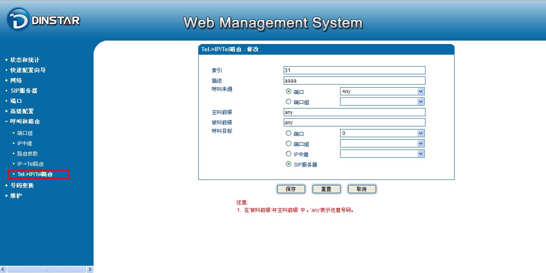Click the Dinstar logo
The width and height of the screenshot is (546, 273).
44,20
